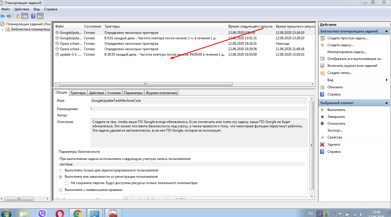391x217 pixels.
Task: Open Opera from the taskbar
Action: coord(60,213)
